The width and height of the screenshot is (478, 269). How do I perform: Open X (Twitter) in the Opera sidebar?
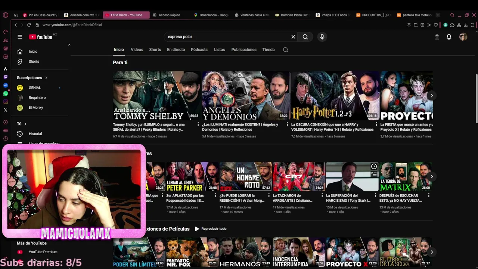[5, 110]
